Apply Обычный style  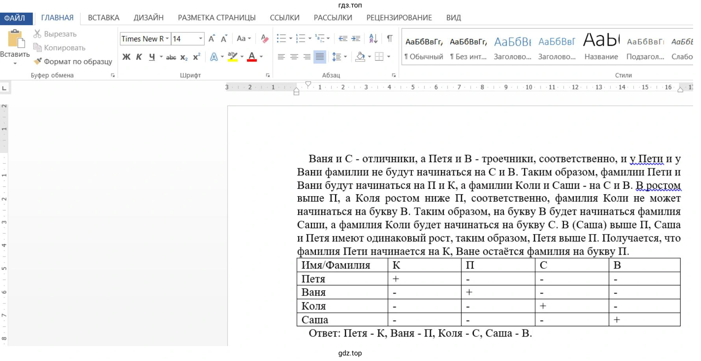pyautogui.click(x=424, y=48)
